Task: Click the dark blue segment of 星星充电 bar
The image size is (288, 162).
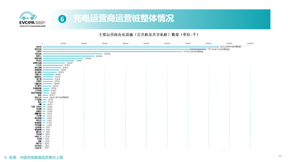Action: click(x=198, y=49)
